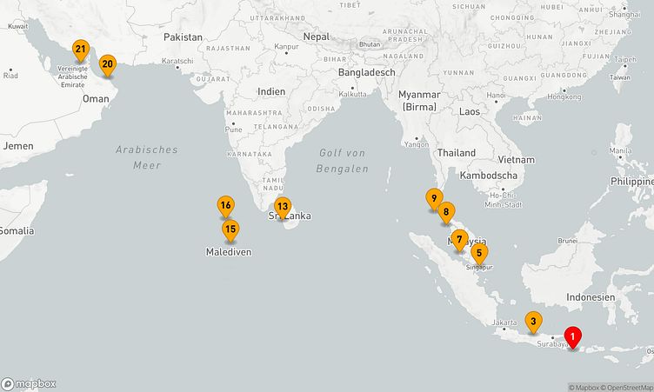Select map marker 3 near Jakarta
Image resolution: width=654 pixels, height=392 pixels.
(x=533, y=321)
